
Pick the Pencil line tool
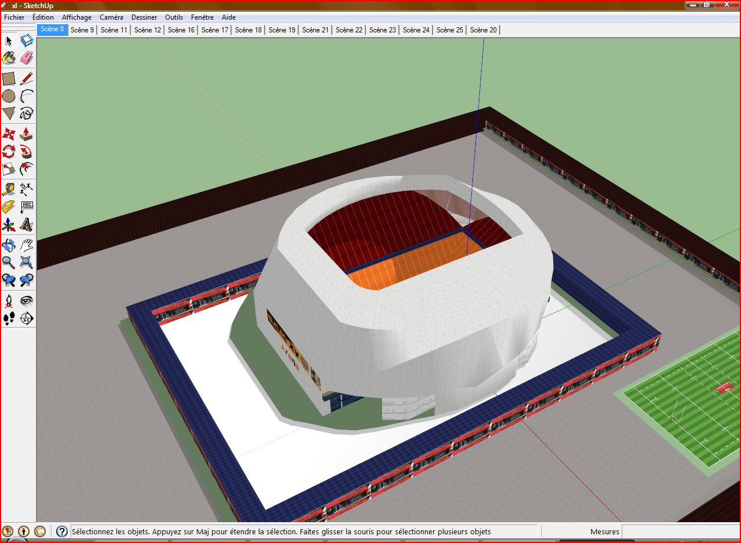tap(27, 79)
